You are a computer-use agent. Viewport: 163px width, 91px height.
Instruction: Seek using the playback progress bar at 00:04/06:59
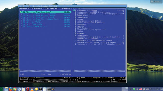(50, 80)
